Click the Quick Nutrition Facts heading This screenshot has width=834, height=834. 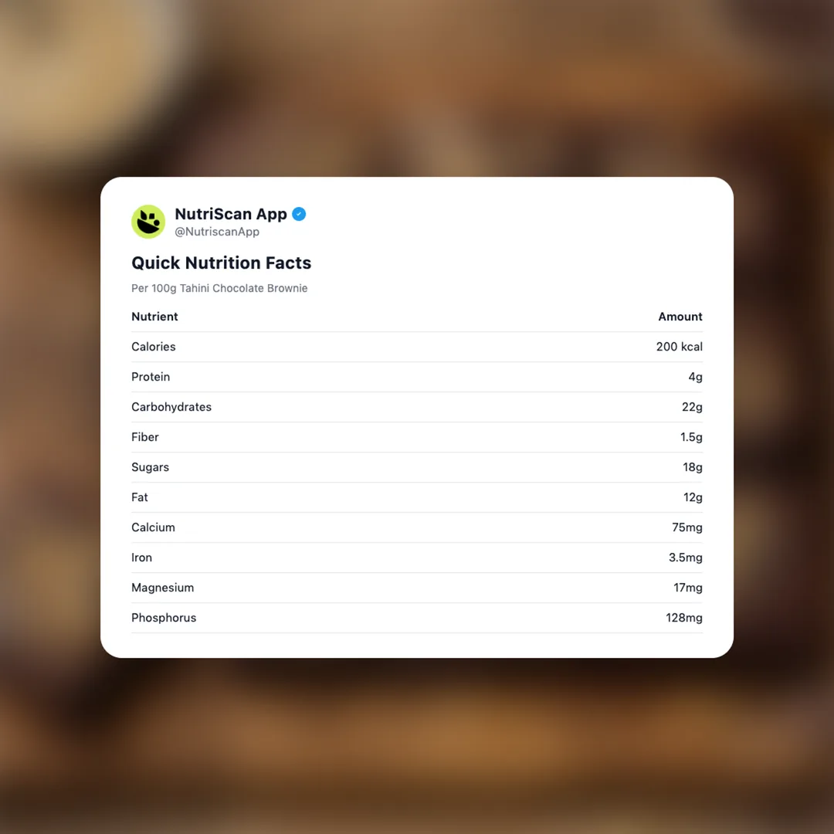point(221,263)
